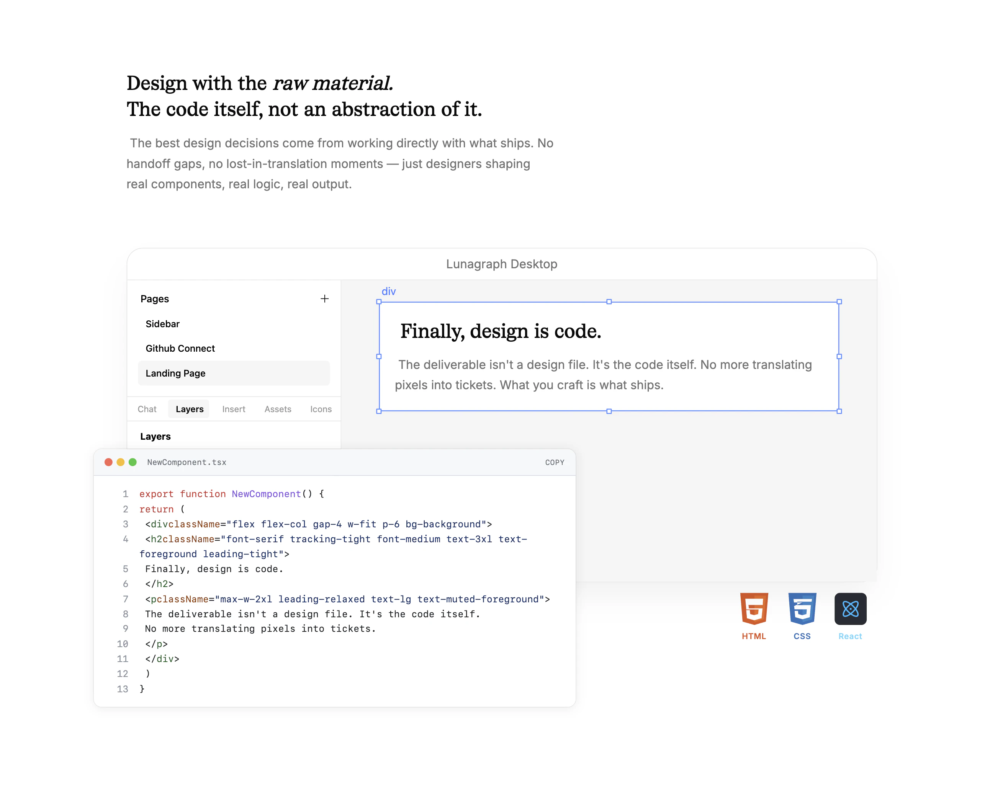Click bottom-right resize handle of selection box
Image resolution: width=995 pixels, height=796 pixels.
tap(839, 411)
